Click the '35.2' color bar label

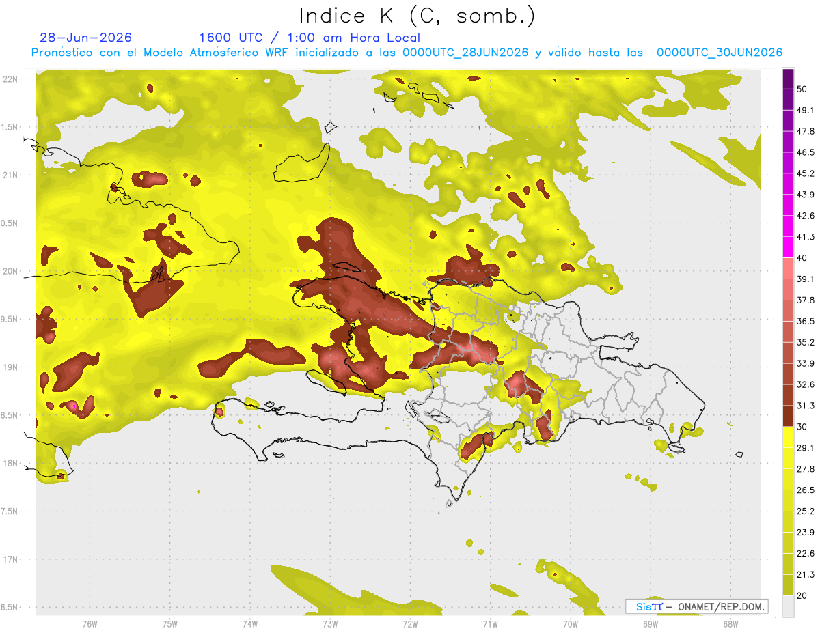pos(806,342)
